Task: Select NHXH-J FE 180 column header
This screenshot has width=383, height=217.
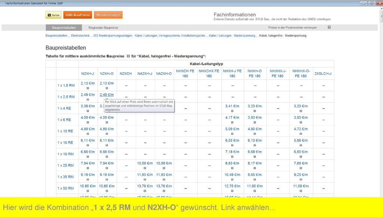Action: (232, 74)
